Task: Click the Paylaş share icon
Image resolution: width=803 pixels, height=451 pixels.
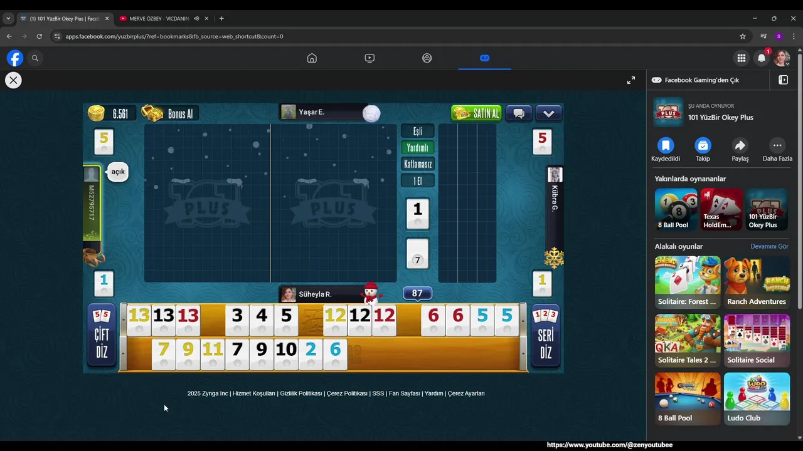Action: [x=740, y=145]
